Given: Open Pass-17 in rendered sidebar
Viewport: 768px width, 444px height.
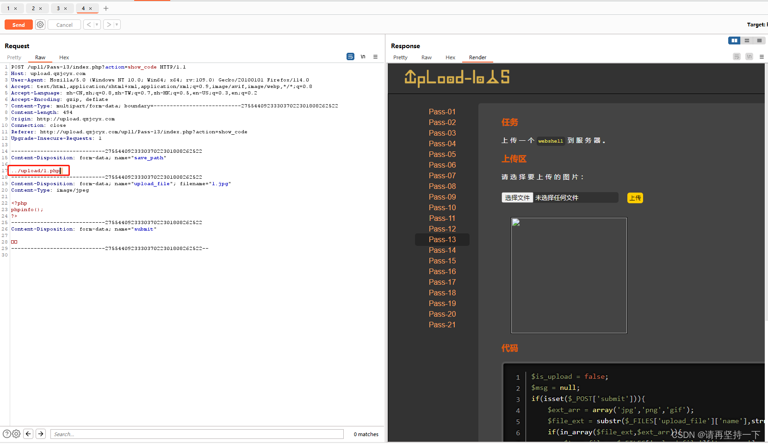Looking at the screenshot, I should pos(442,282).
